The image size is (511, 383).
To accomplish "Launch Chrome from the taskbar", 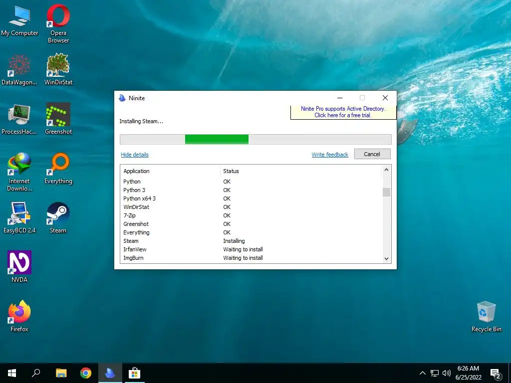I will [x=86, y=373].
